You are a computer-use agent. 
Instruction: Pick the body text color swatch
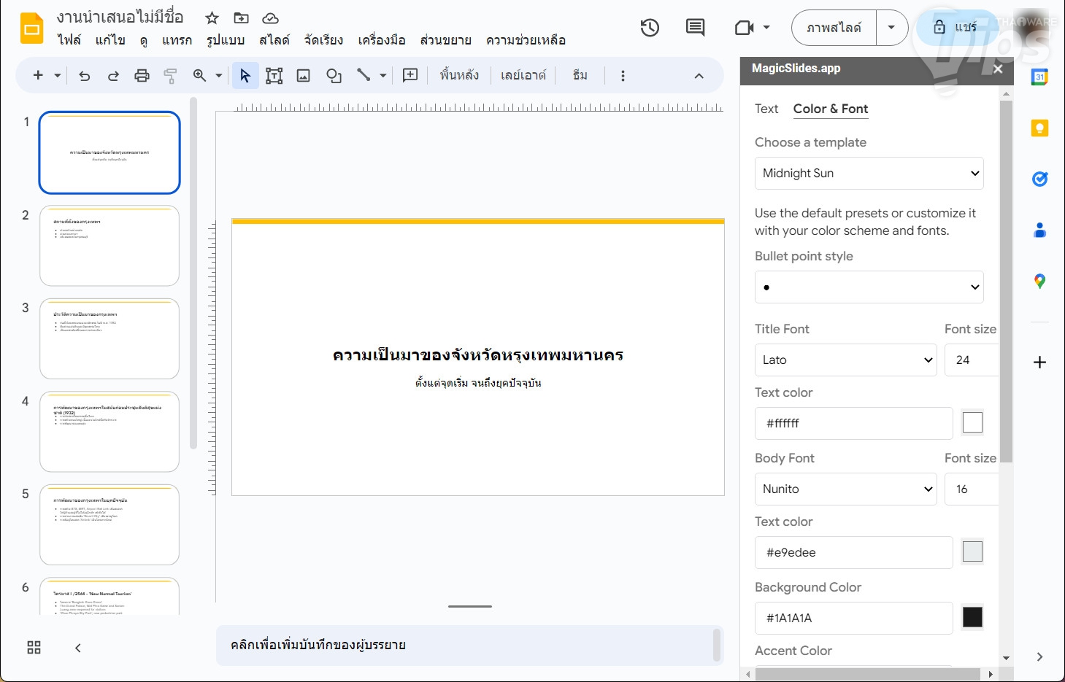(x=972, y=551)
